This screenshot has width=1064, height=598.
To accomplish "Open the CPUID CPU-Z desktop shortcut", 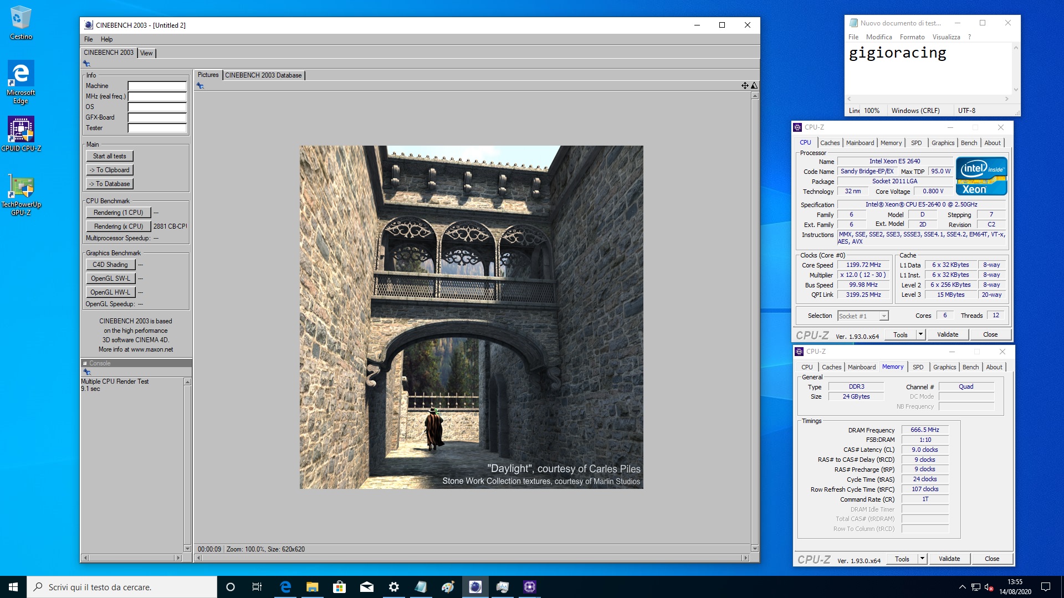I will pyautogui.click(x=21, y=133).
